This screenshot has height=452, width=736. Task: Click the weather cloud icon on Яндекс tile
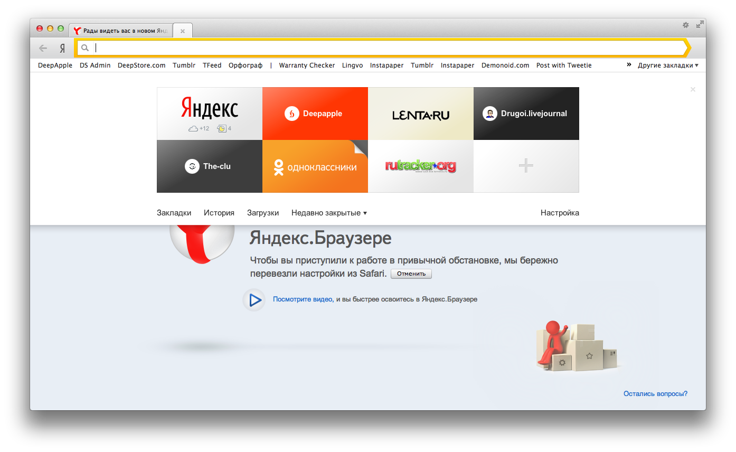[x=193, y=128]
